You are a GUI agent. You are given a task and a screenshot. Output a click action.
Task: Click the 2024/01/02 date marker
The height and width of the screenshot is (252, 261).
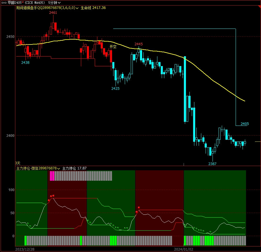tap(183, 249)
